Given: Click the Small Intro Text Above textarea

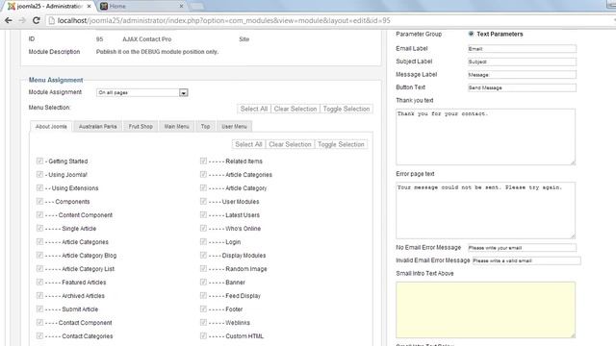Looking at the screenshot, I should coord(485,309).
